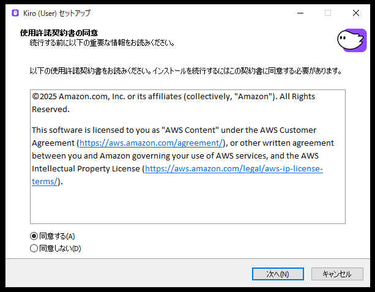Select the 同意する(A) radio button
Screen dimensions: 375x292
[x=34, y=236]
